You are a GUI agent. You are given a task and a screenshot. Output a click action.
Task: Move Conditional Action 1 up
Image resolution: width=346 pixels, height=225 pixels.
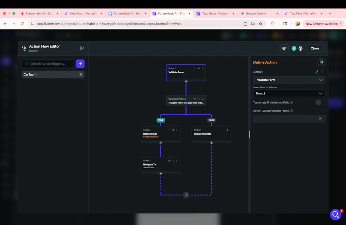point(195,99)
